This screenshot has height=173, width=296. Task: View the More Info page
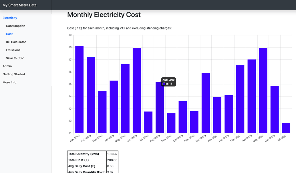click(9, 82)
